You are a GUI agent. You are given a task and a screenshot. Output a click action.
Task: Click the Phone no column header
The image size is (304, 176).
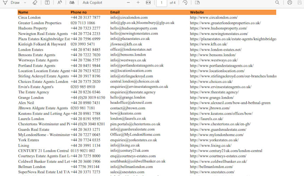79,12
